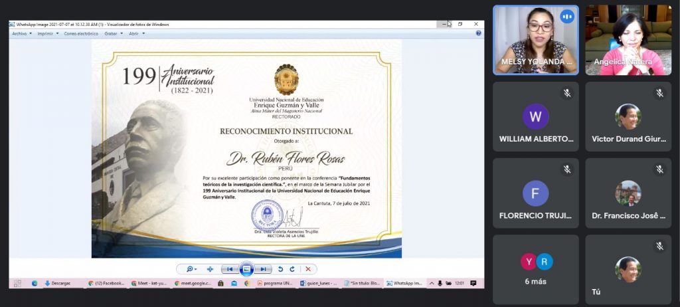Click Victor Durand Giur's profile photo
The height and width of the screenshot is (307, 680).
[x=628, y=116]
